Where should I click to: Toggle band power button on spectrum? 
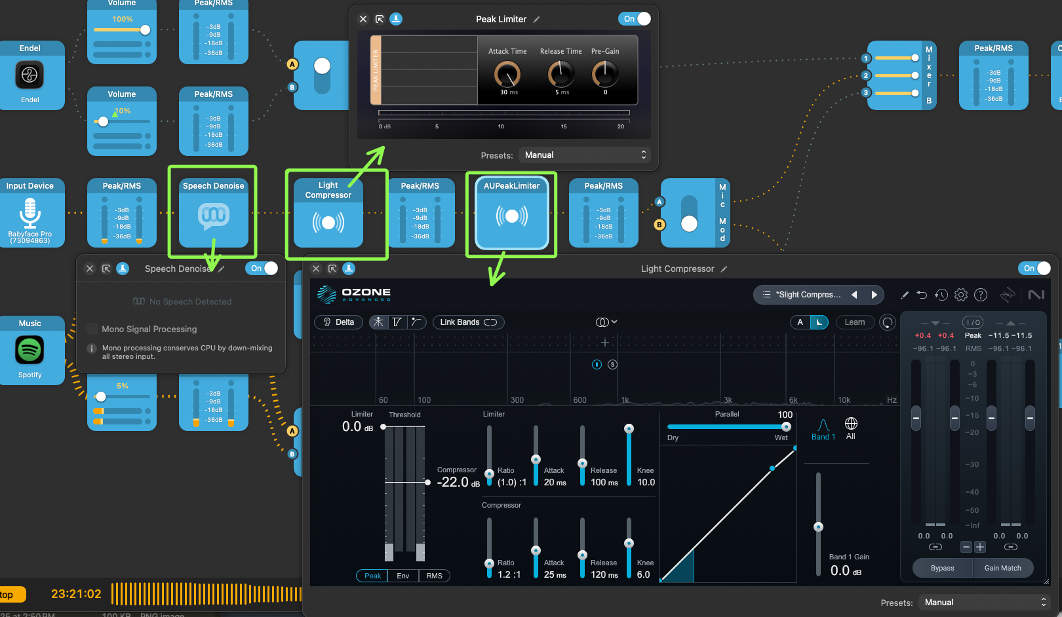(597, 365)
